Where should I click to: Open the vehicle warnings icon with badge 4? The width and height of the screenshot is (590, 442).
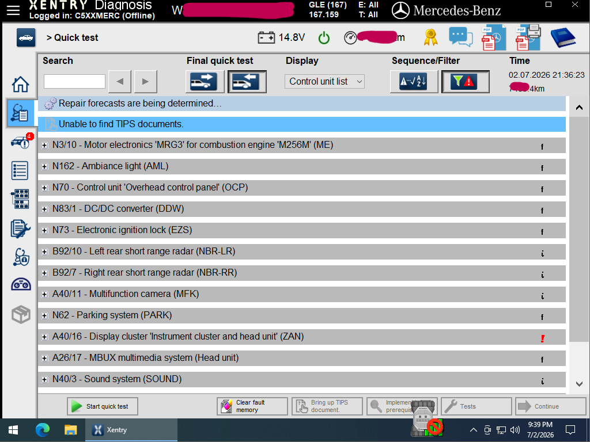pyautogui.click(x=21, y=142)
